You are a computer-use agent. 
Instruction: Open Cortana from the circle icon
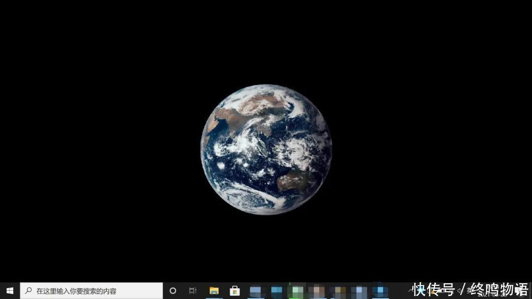point(173,291)
